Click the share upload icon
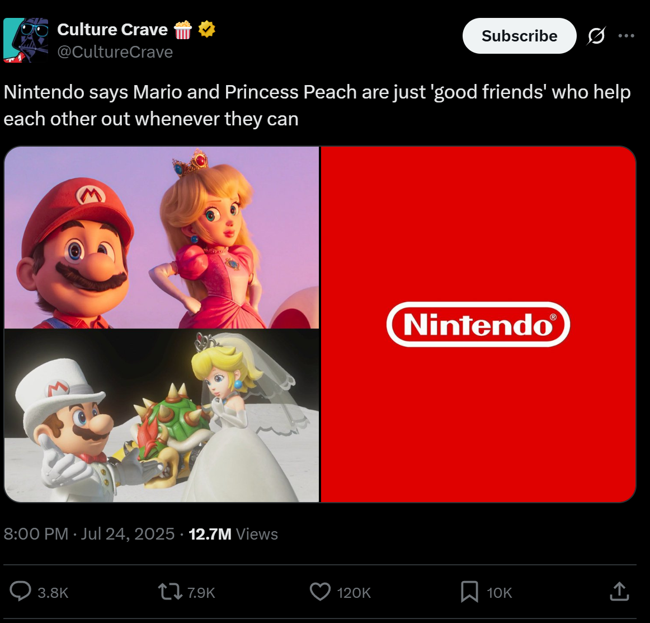Viewport: 650px width, 623px height. [x=619, y=592]
